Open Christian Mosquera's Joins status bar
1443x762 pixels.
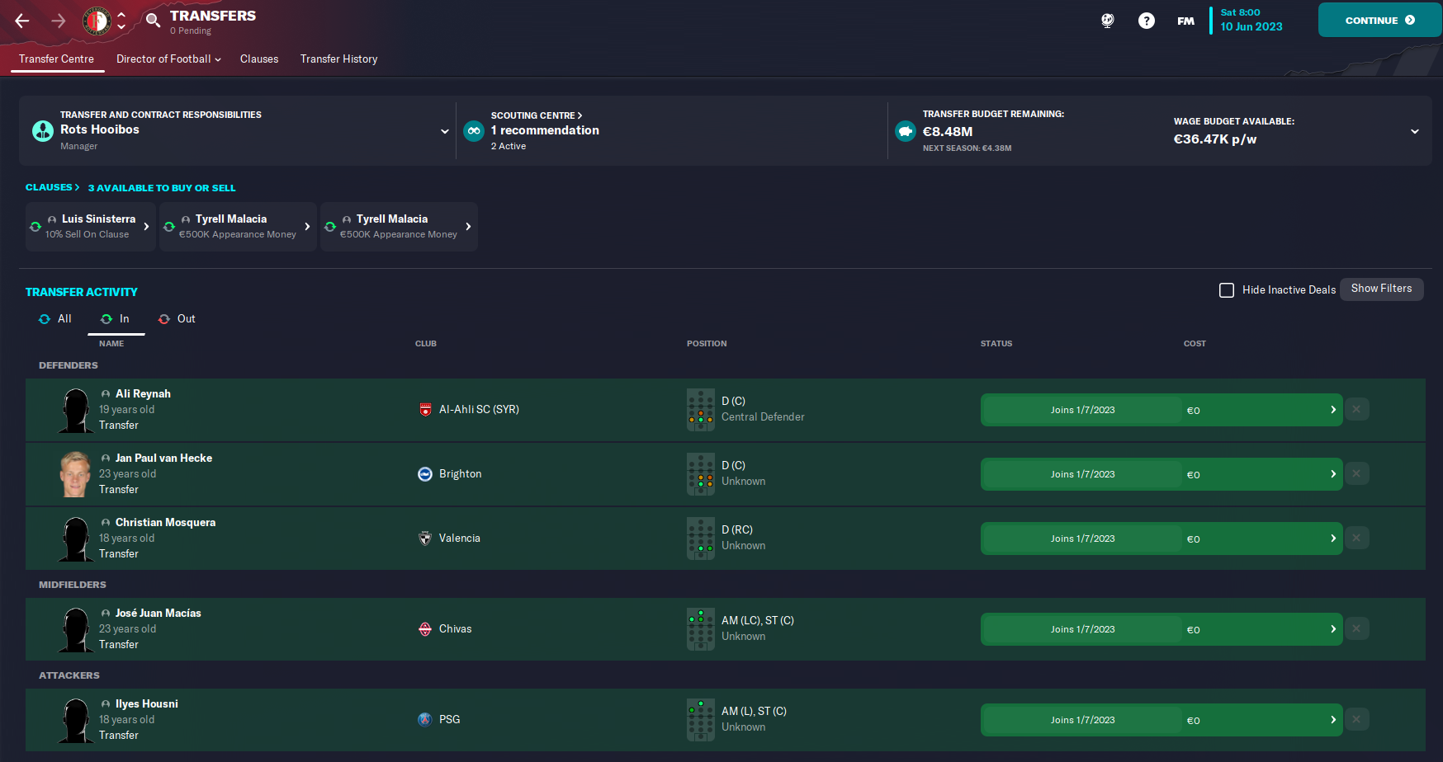1161,539
